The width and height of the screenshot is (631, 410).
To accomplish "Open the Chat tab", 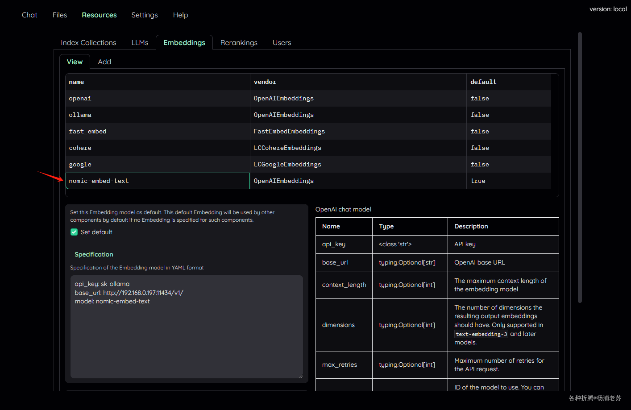I will 29,15.
